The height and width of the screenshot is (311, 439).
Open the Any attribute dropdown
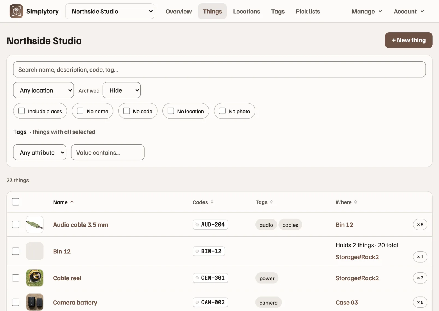tap(40, 152)
